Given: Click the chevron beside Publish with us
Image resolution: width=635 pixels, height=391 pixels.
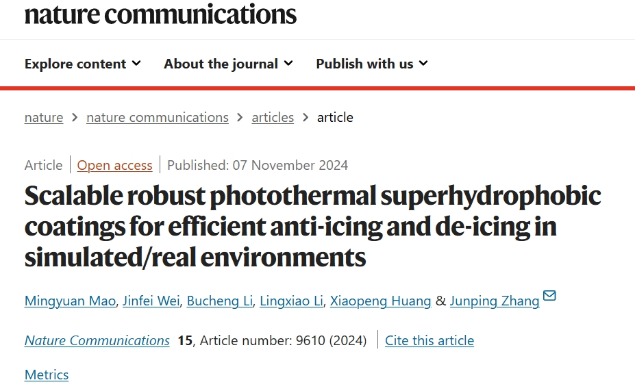Looking at the screenshot, I should click(423, 64).
